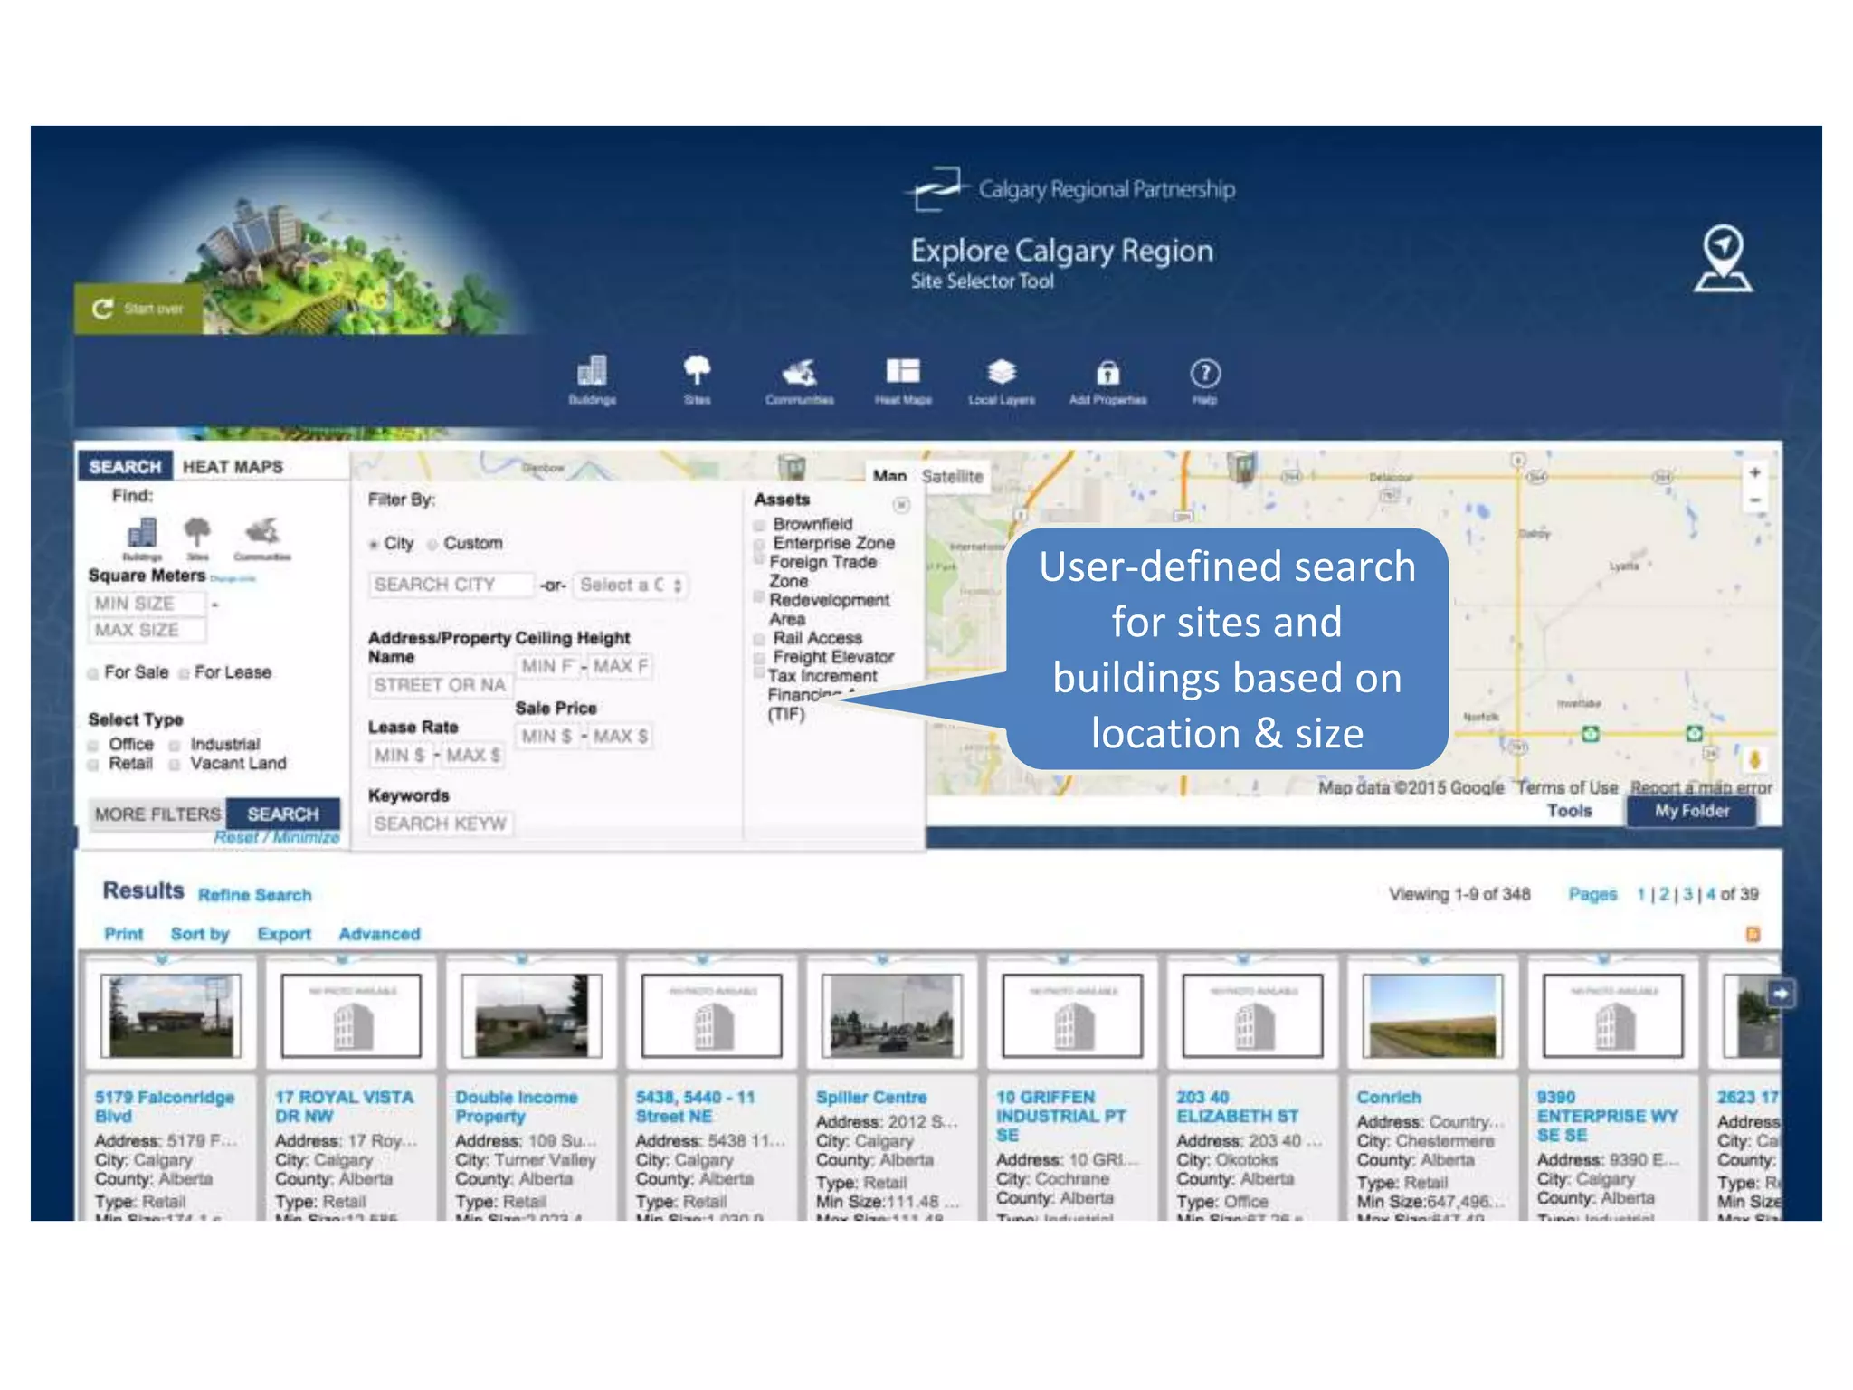The height and width of the screenshot is (1390, 1853).
Task: Check the Retail type checkbox
Action: (93, 765)
